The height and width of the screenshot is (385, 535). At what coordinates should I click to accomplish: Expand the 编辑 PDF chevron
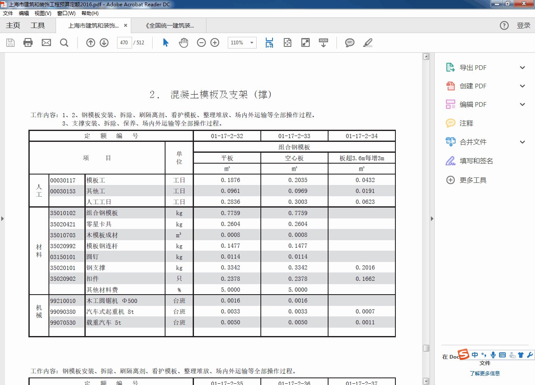tap(522, 104)
